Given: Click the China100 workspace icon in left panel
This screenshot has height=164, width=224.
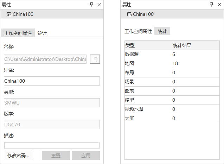Looking at the screenshot, I should click(9, 14).
